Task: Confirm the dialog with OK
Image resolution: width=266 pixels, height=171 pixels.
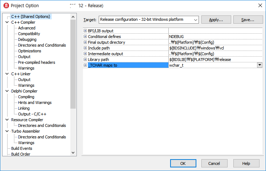Action: [183, 163]
